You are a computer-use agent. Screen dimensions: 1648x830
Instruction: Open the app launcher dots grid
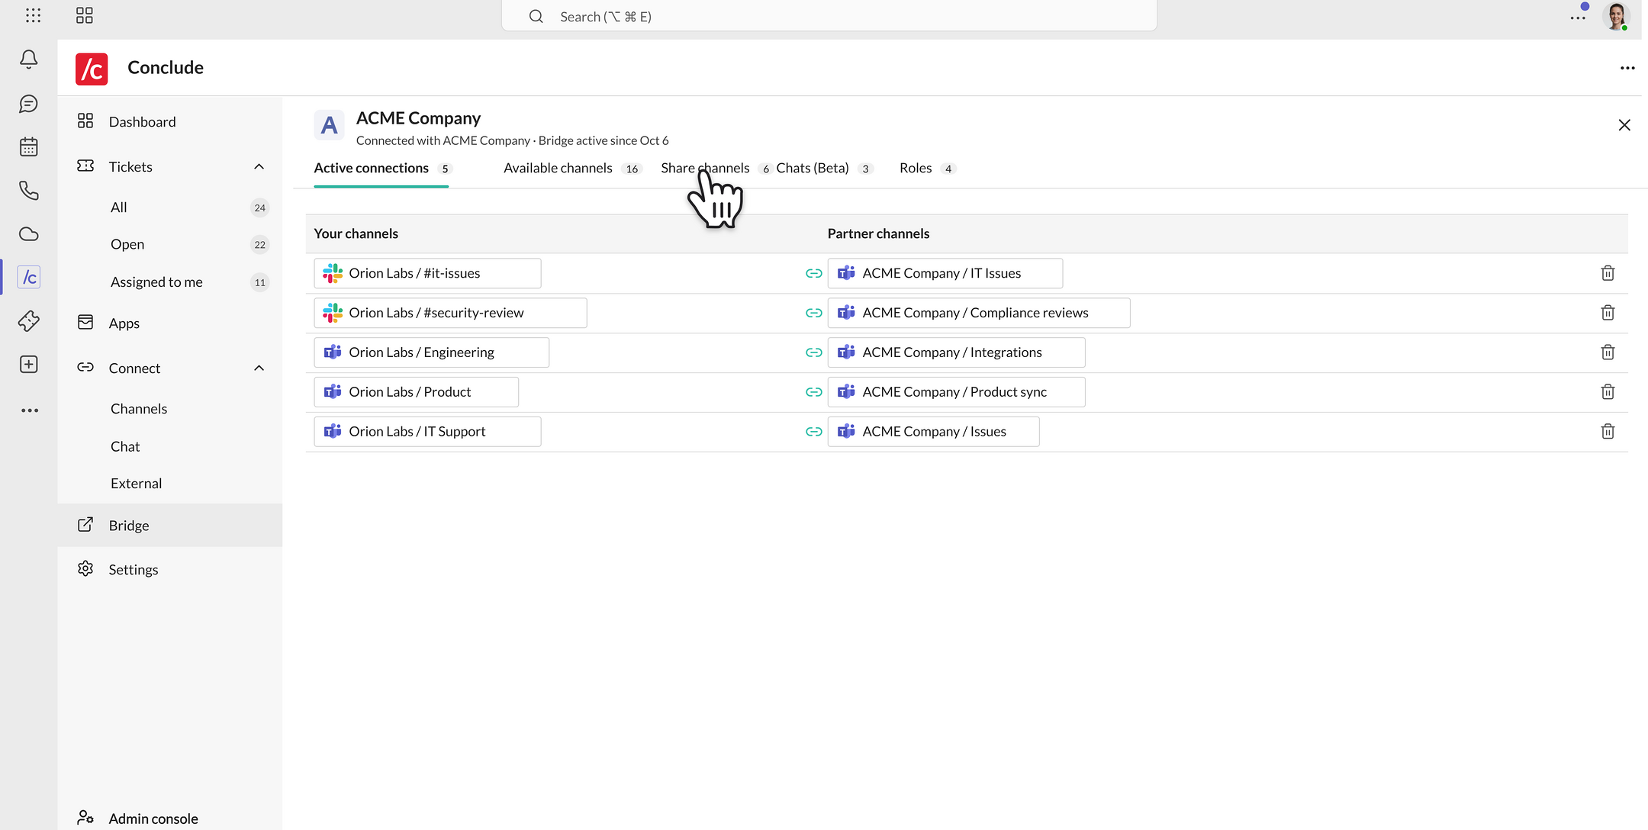(x=33, y=15)
